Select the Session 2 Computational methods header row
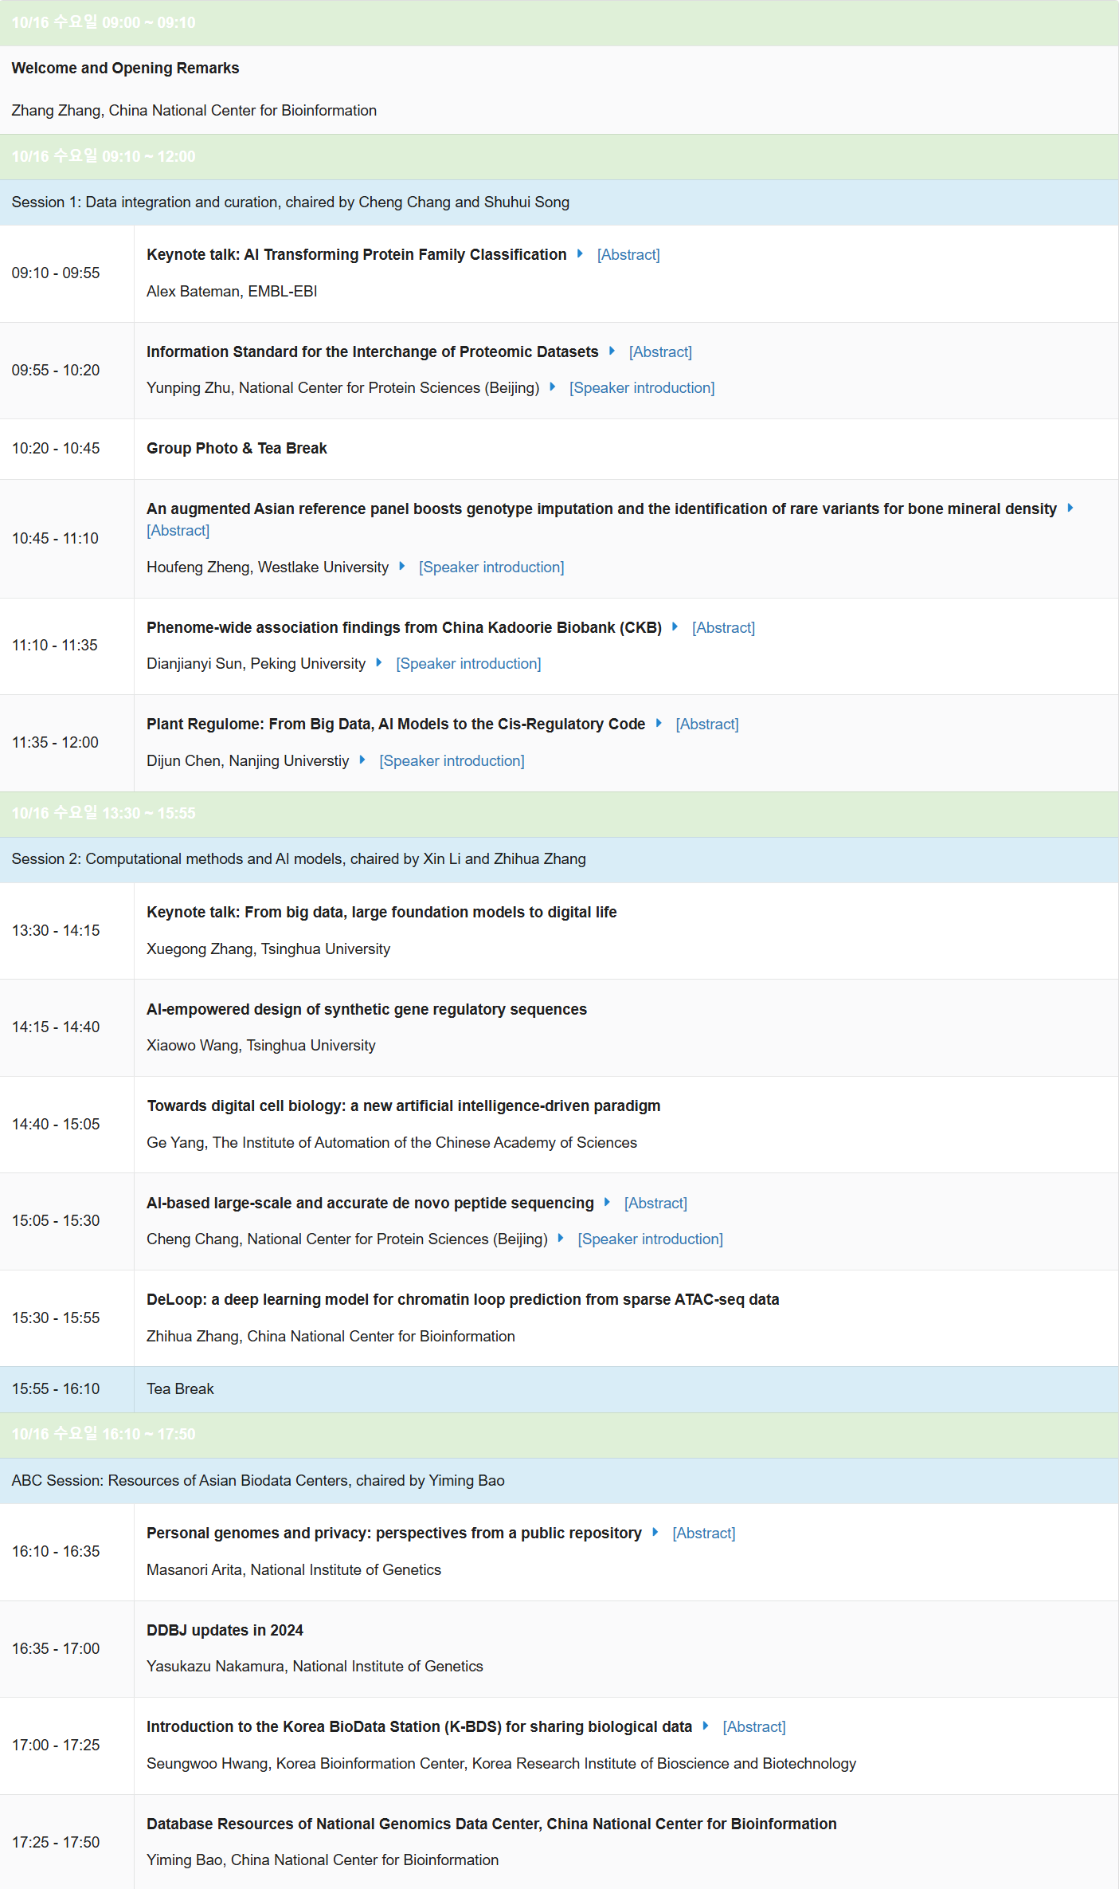This screenshot has height=1889, width=1119. click(559, 859)
